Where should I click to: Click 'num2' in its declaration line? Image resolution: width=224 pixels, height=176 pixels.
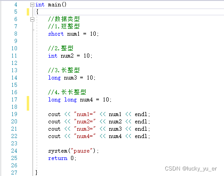click(67, 56)
